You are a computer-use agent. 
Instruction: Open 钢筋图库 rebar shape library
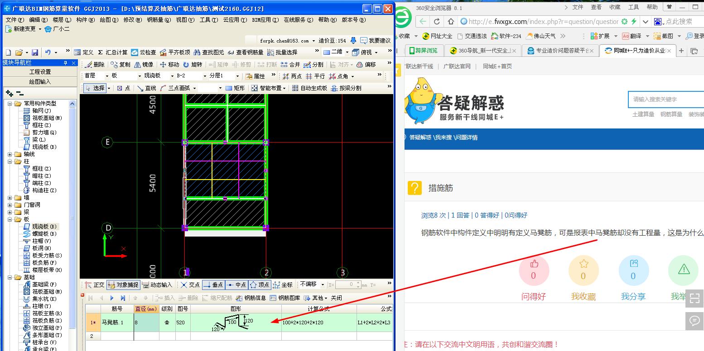point(285,298)
